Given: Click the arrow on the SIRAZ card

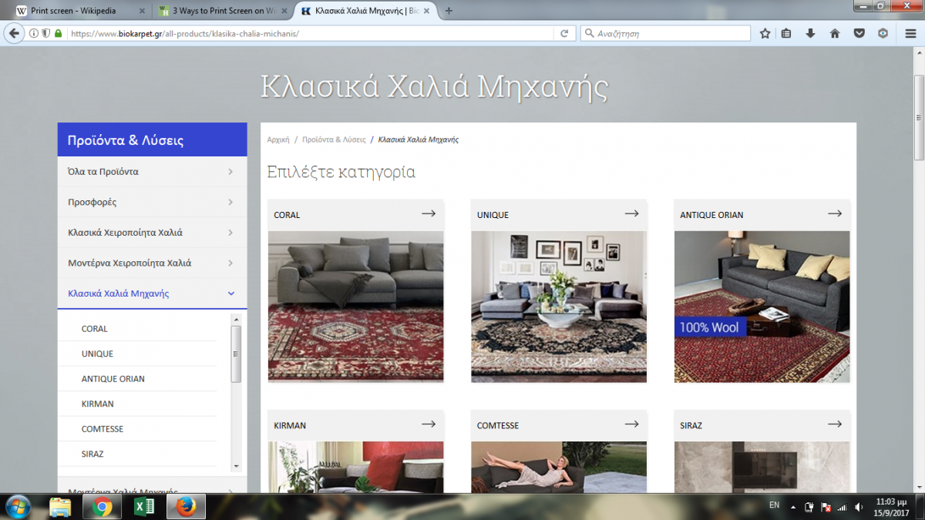Looking at the screenshot, I should 835,424.
